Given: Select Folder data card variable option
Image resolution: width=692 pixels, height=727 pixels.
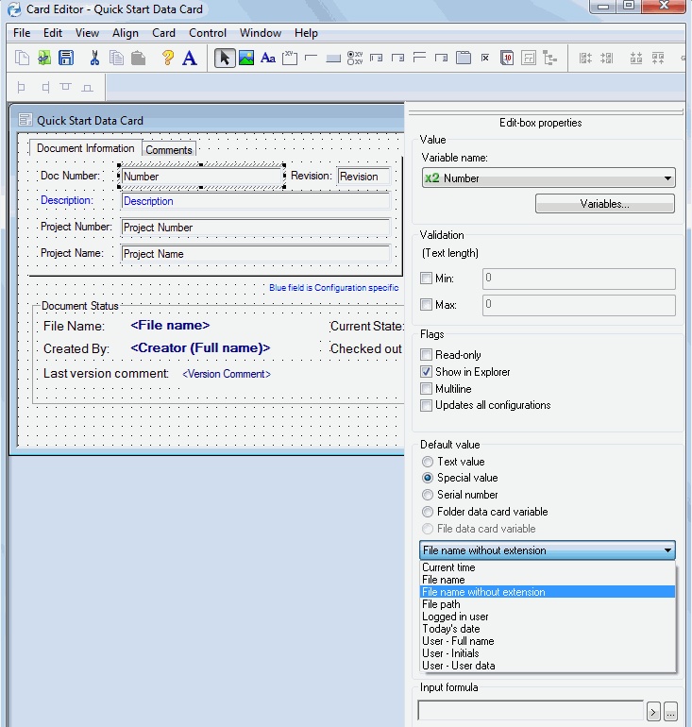Looking at the screenshot, I should [428, 512].
